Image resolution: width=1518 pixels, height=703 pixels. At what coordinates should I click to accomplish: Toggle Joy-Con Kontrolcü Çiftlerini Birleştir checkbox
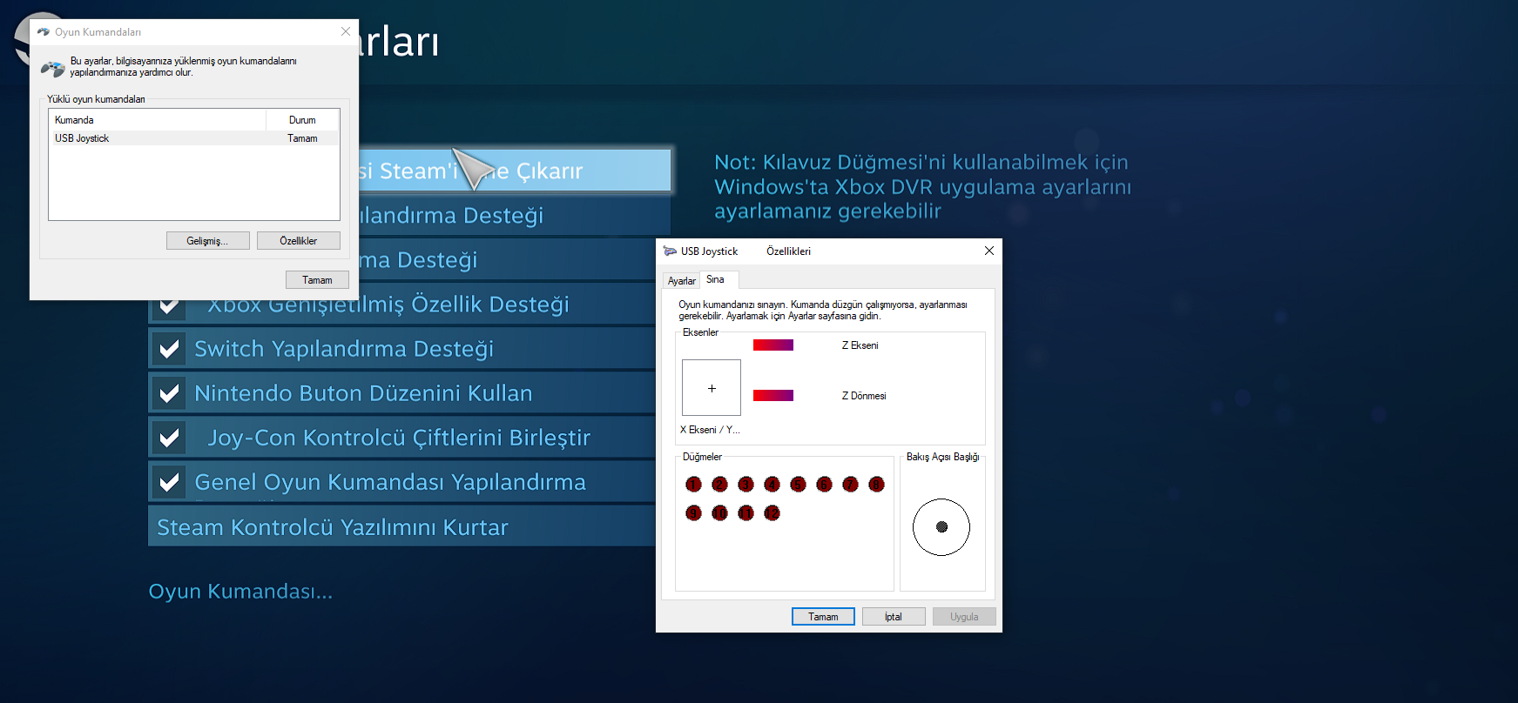pos(169,438)
